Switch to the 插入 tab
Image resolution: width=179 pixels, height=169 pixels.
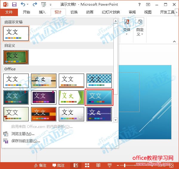click(x=42, y=12)
